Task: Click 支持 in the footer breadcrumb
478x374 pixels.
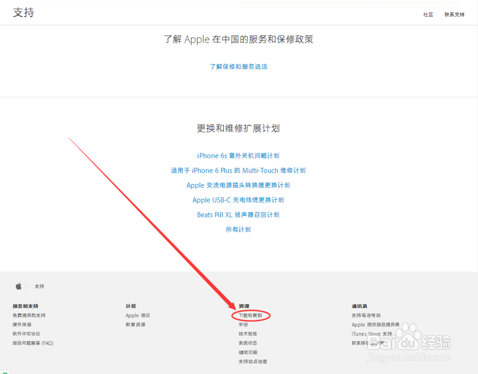Action: (39, 286)
